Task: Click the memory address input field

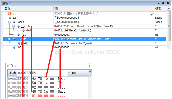Action: pyautogui.click(x=42, y=73)
